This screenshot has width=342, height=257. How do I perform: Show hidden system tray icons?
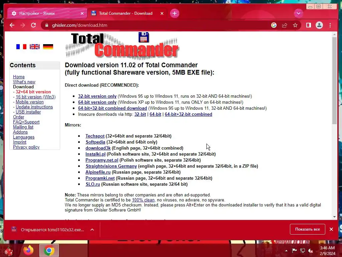coord(286,251)
